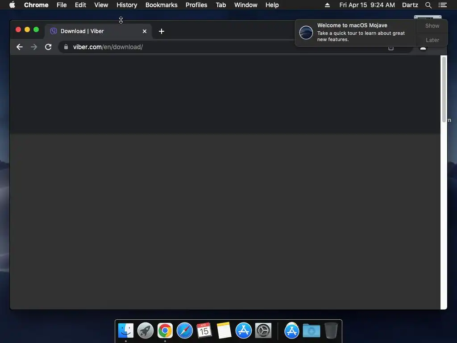This screenshot has width=457, height=343.
Task: Open the View menu
Action: [101, 5]
